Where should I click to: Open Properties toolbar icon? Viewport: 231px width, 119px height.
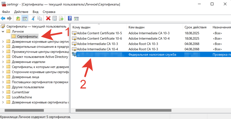click(x=55, y=19)
